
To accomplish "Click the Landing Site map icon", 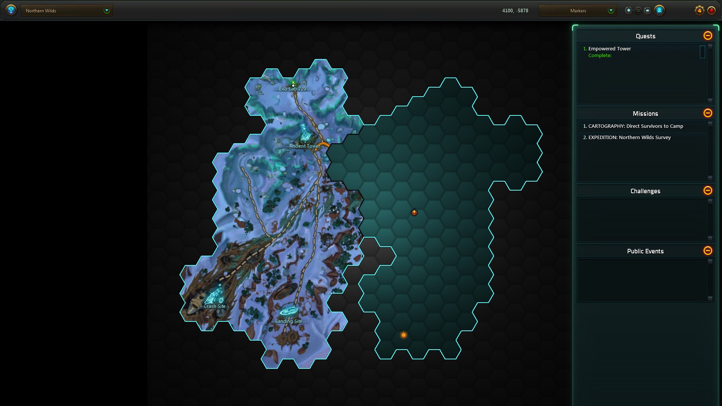I will click(x=289, y=312).
